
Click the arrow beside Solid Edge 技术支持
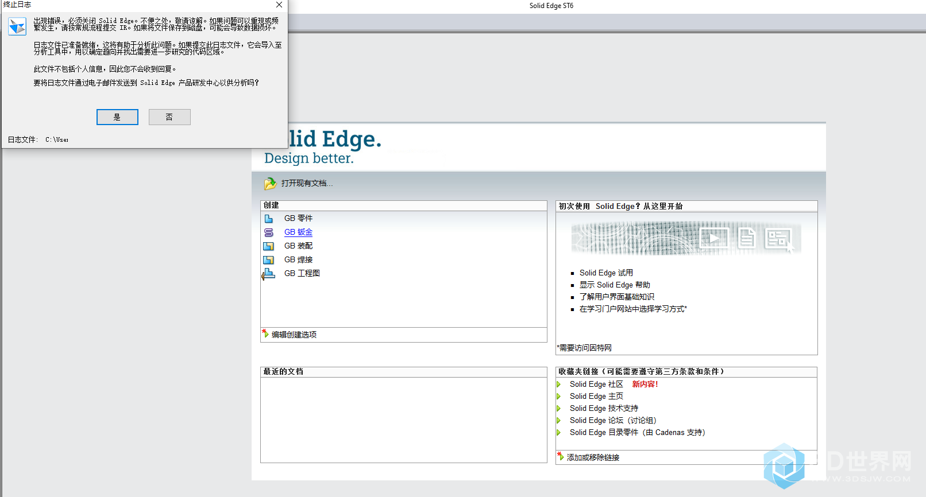click(x=558, y=409)
